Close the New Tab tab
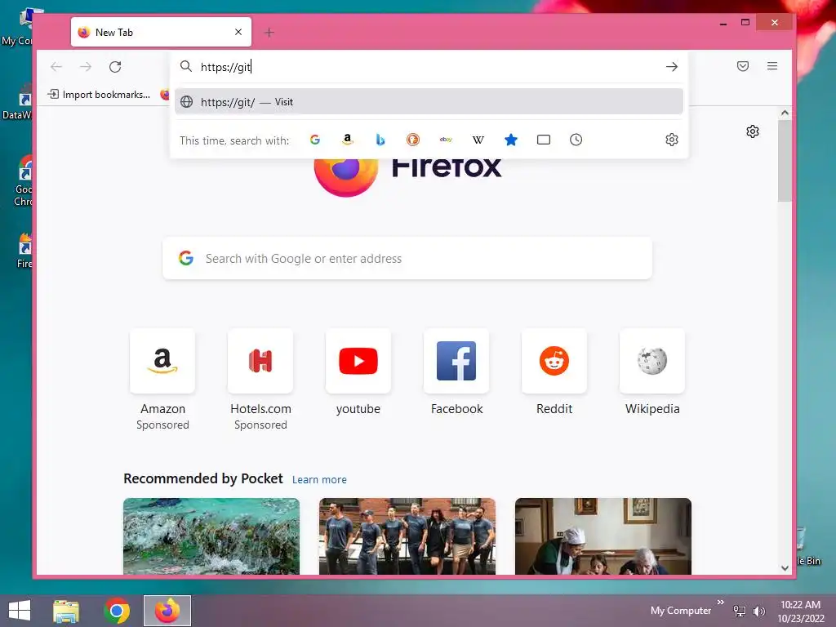 click(238, 32)
